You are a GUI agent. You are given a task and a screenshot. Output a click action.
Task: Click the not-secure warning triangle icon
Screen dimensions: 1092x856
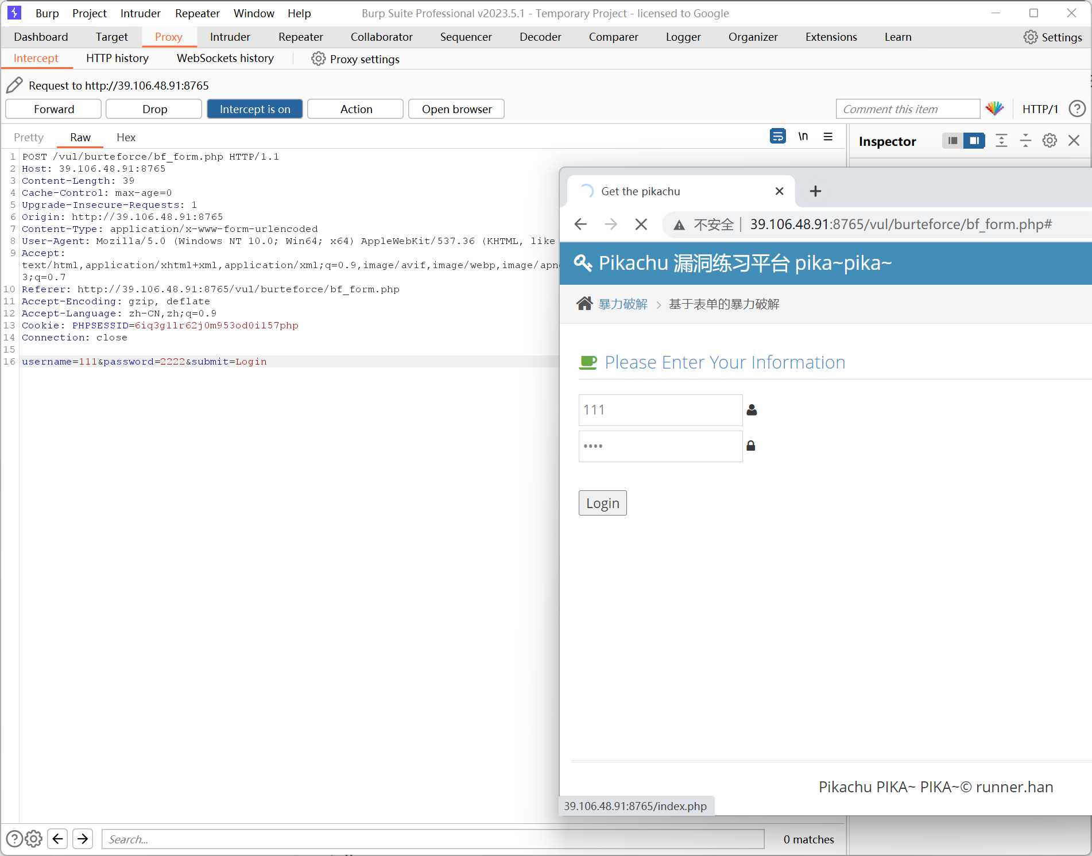point(679,224)
